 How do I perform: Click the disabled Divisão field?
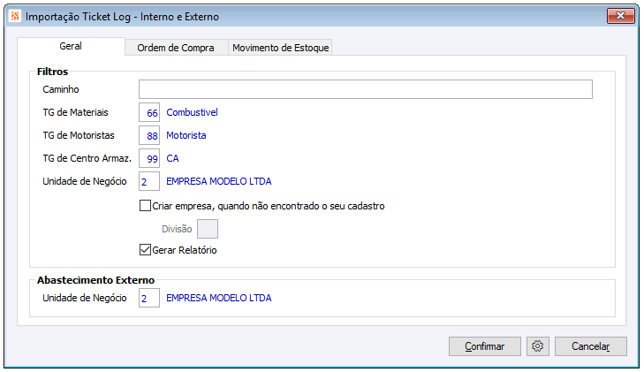pos(208,229)
